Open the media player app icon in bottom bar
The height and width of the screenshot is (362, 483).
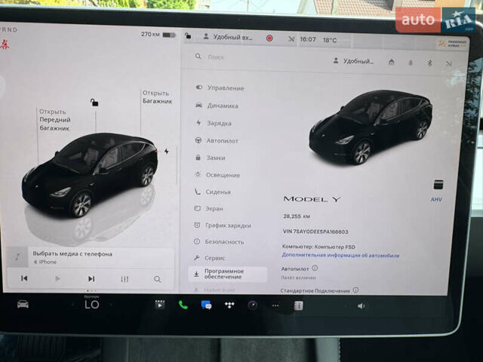click(x=160, y=305)
